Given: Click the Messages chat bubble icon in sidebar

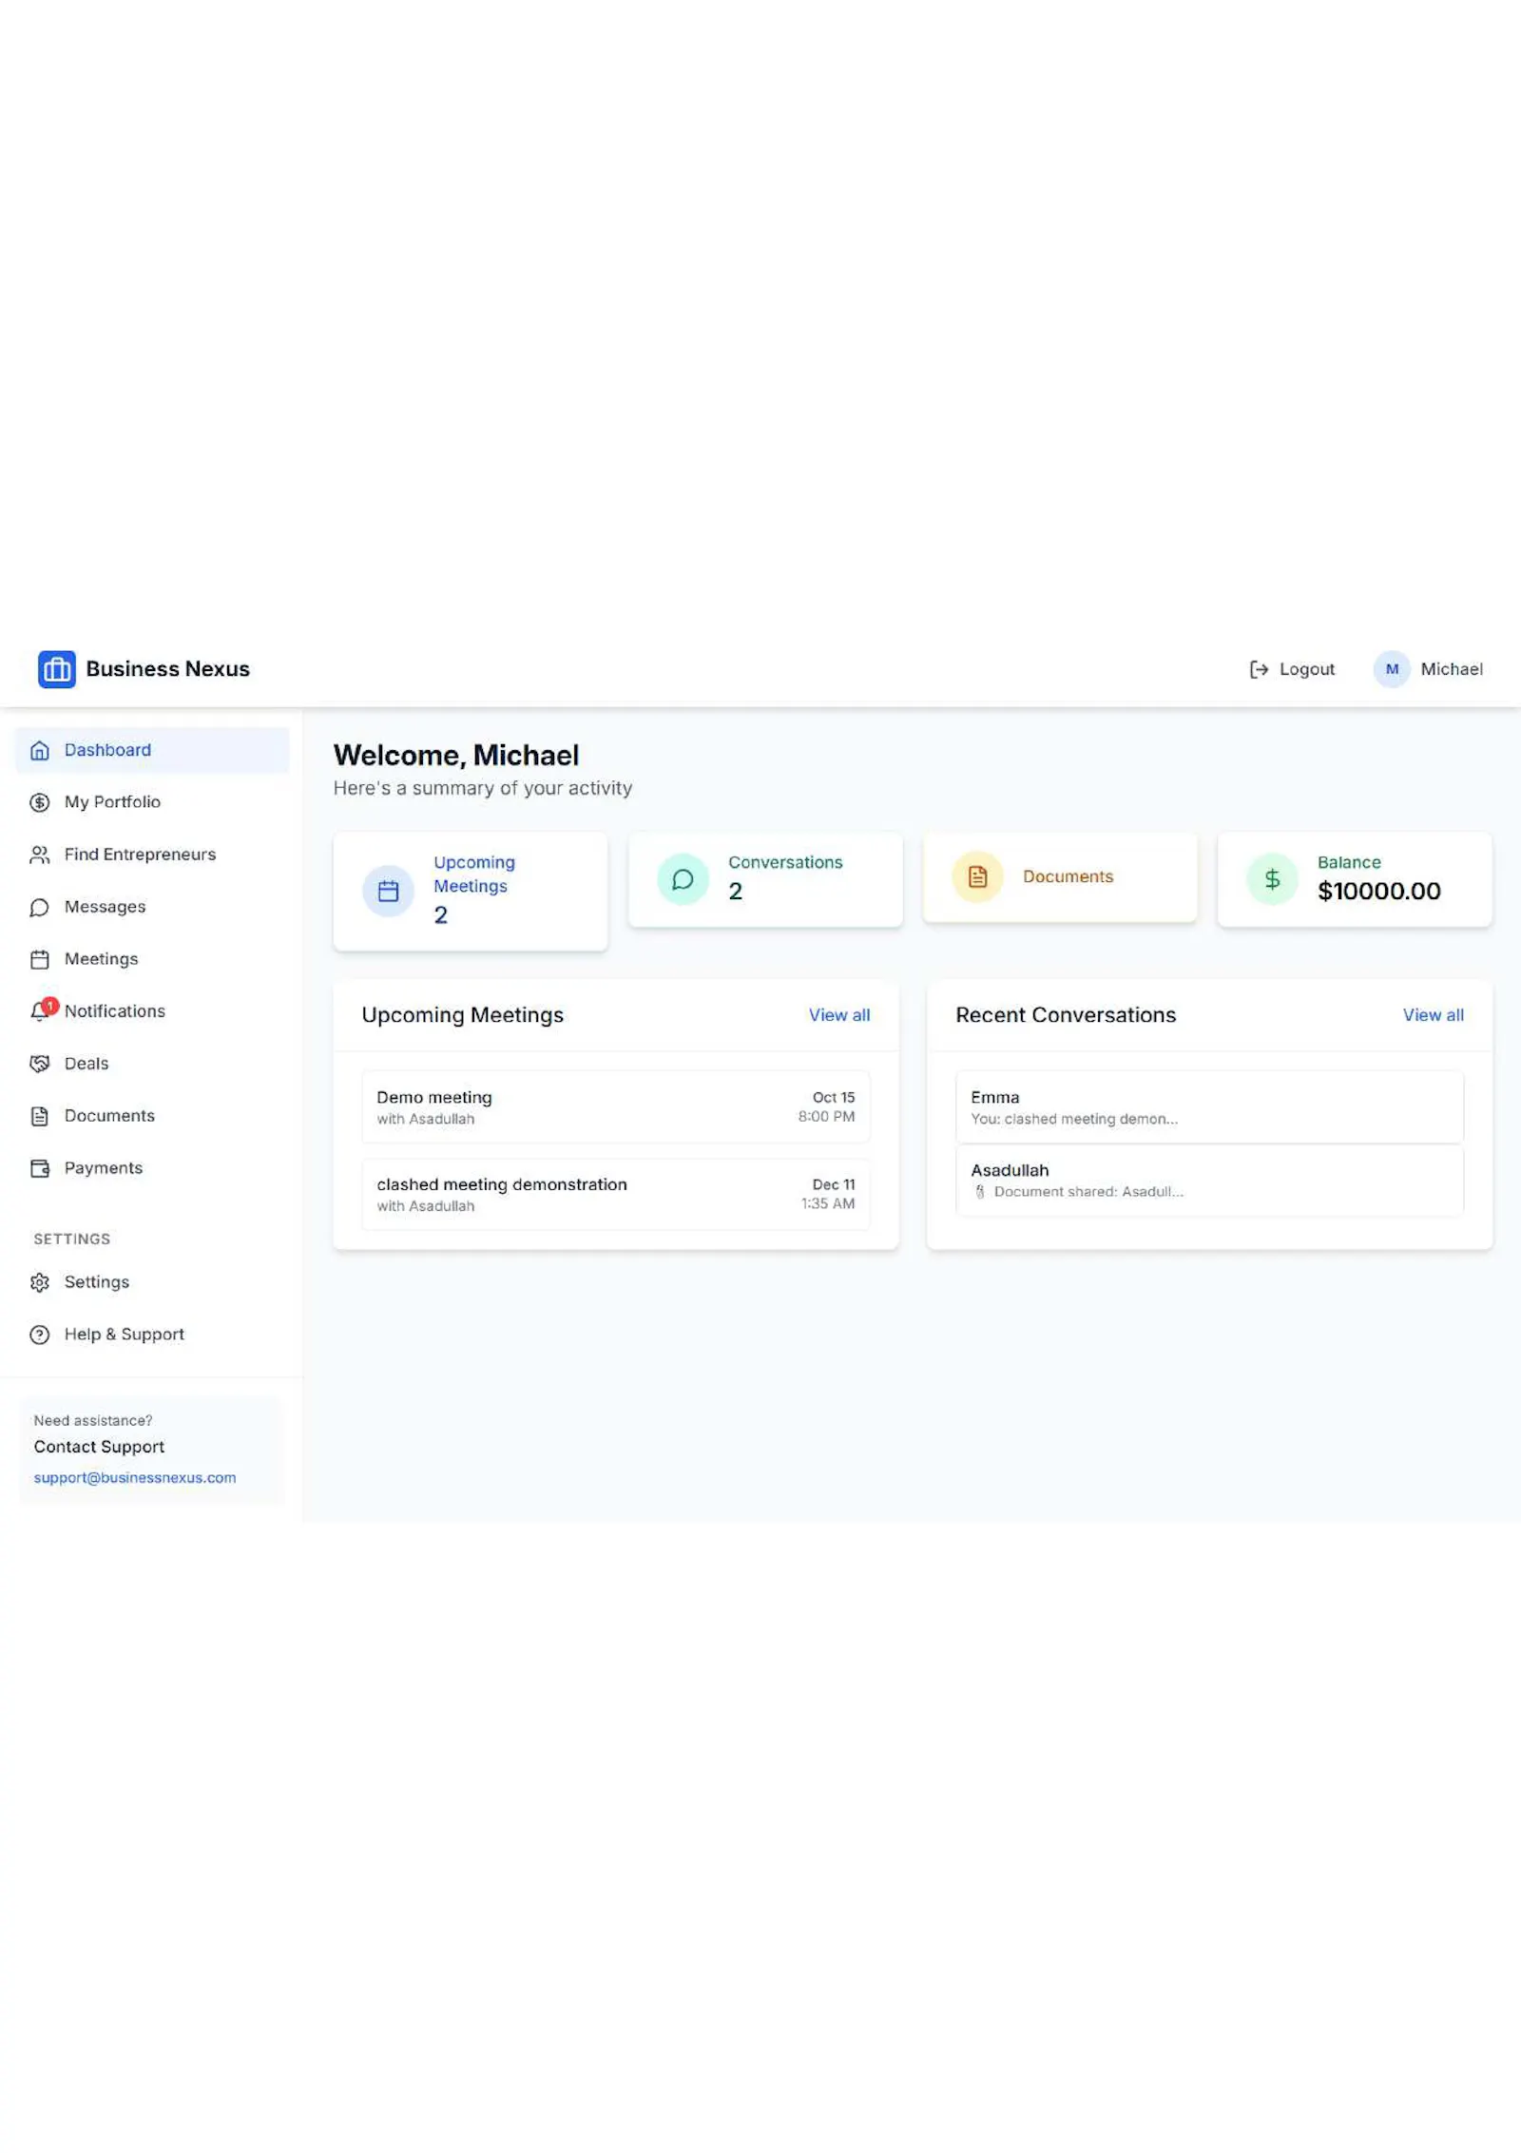Looking at the screenshot, I should [40, 907].
